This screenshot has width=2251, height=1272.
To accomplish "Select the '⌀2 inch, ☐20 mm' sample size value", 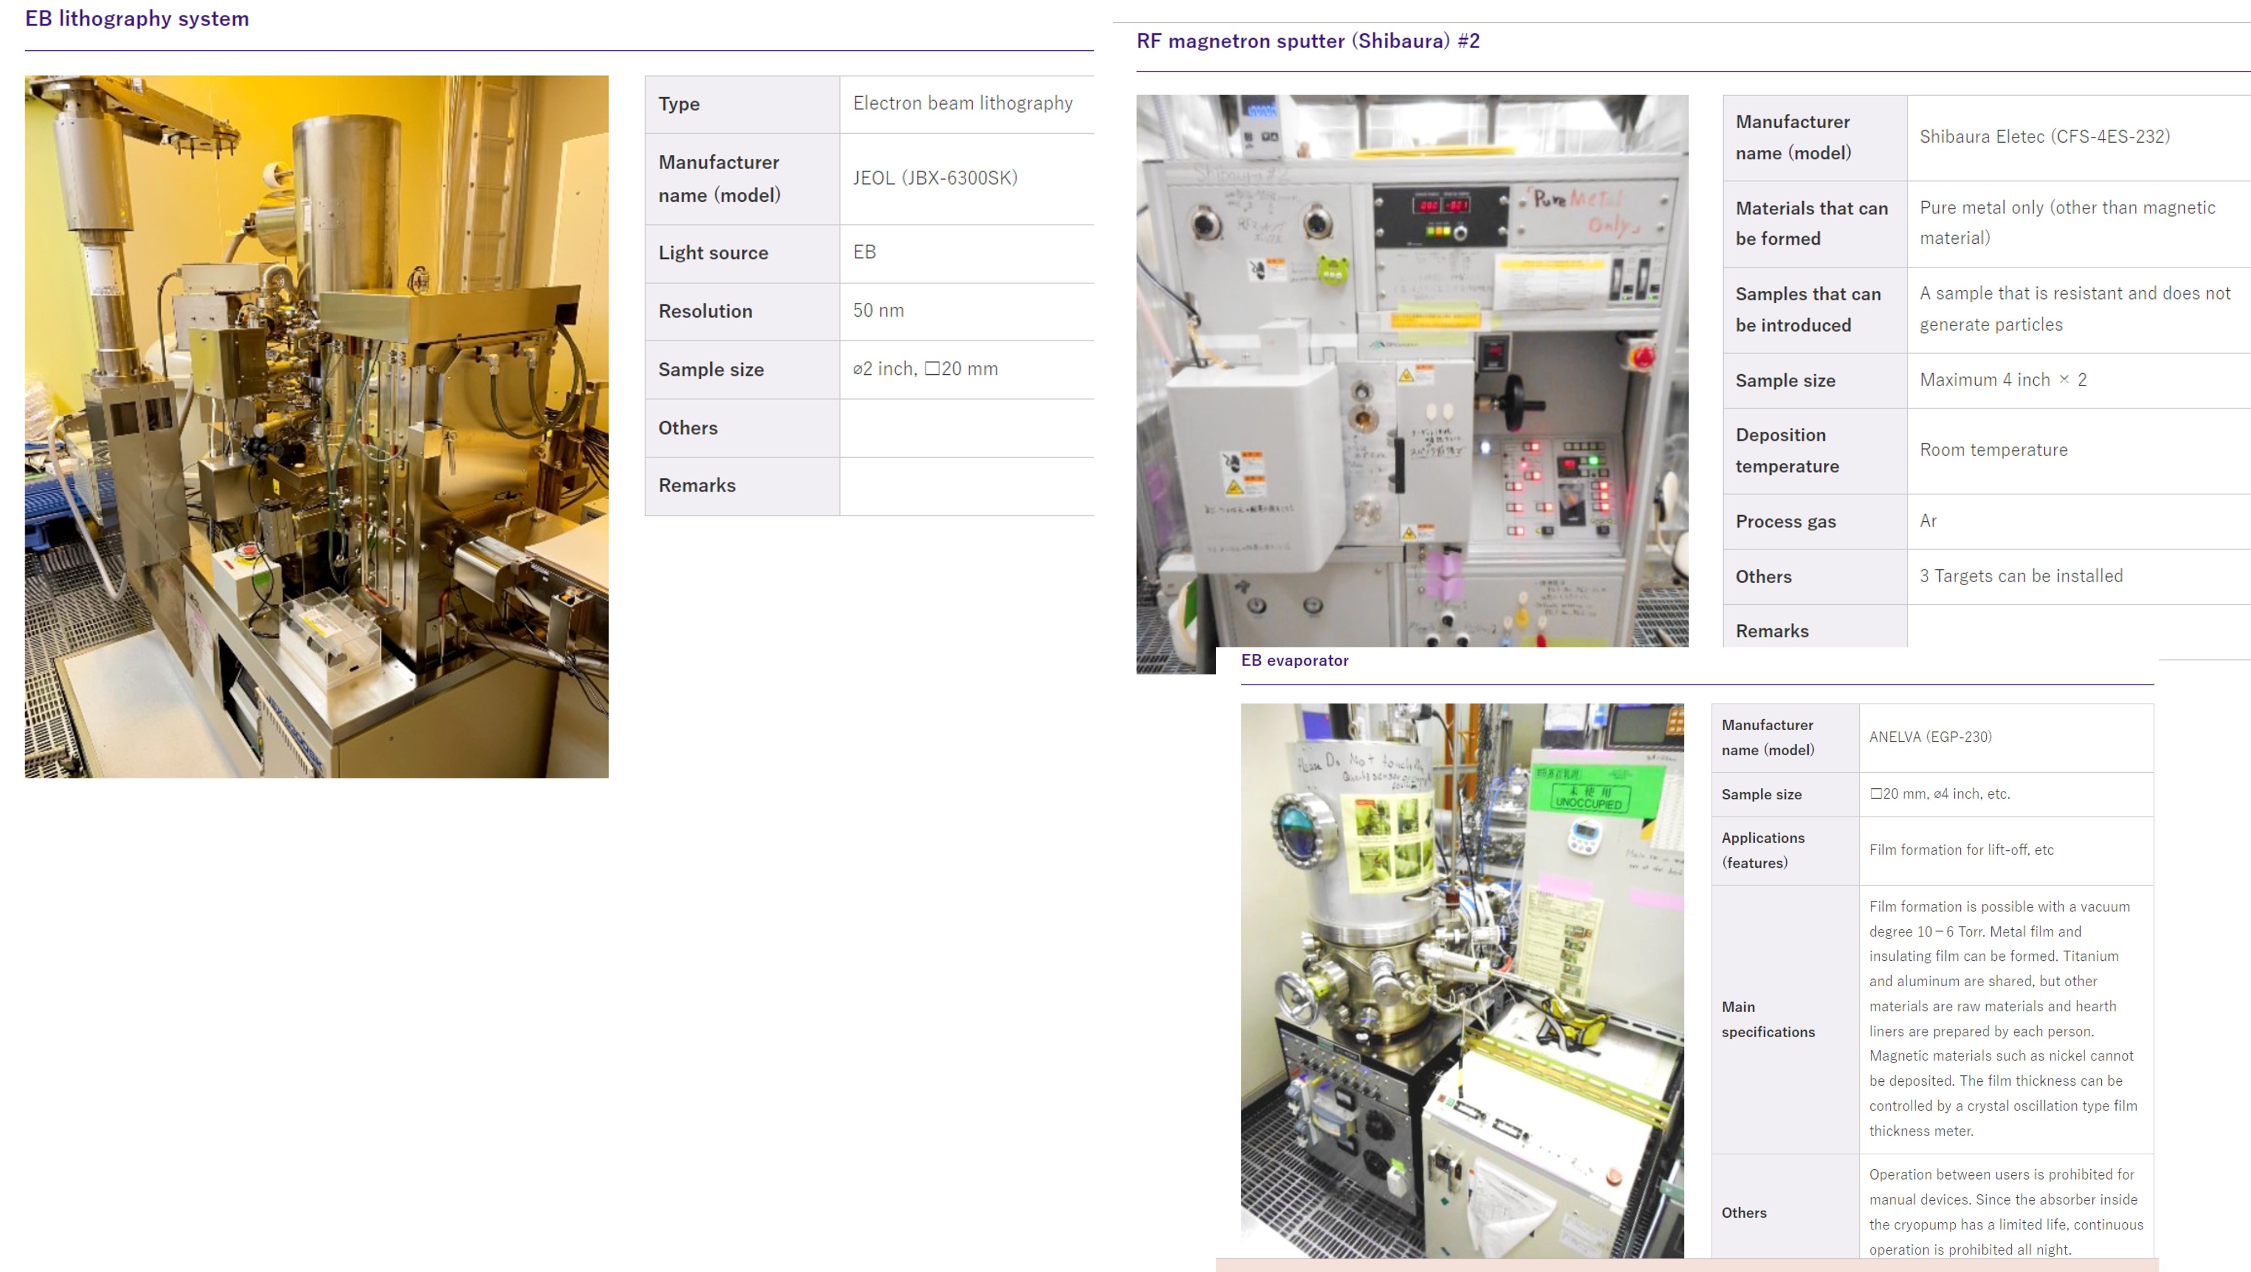I will point(925,369).
